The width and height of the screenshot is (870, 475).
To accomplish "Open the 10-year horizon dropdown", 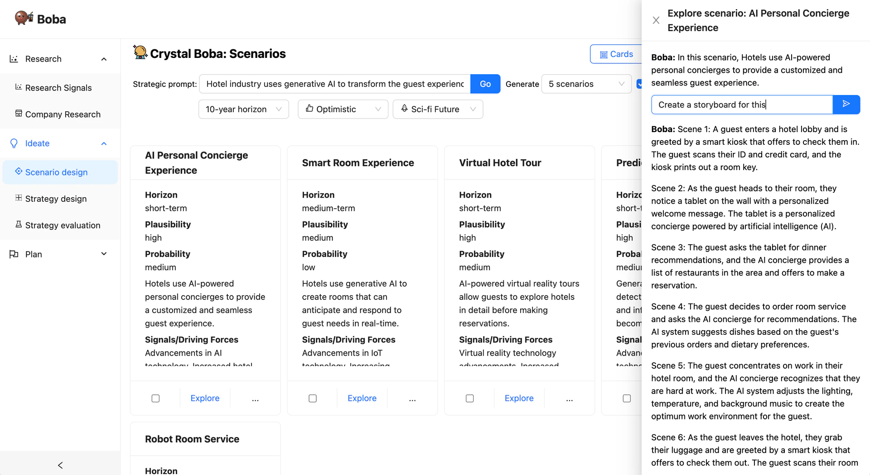I will pos(243,109).
